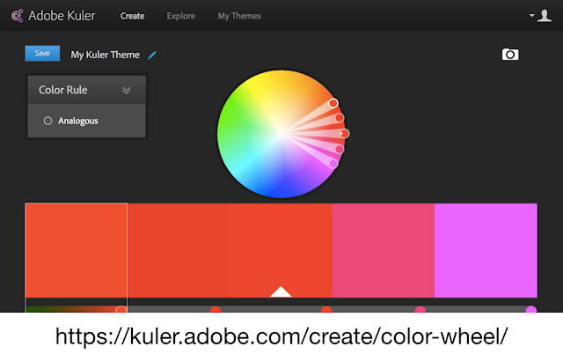This screenshot has height=361, width=563.
Task: Select the second red-orange wheel handle
Action: [340, 118]
